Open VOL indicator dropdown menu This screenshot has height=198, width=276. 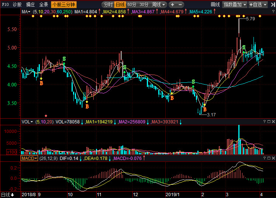pyautogui.click(x=27, y=122)
